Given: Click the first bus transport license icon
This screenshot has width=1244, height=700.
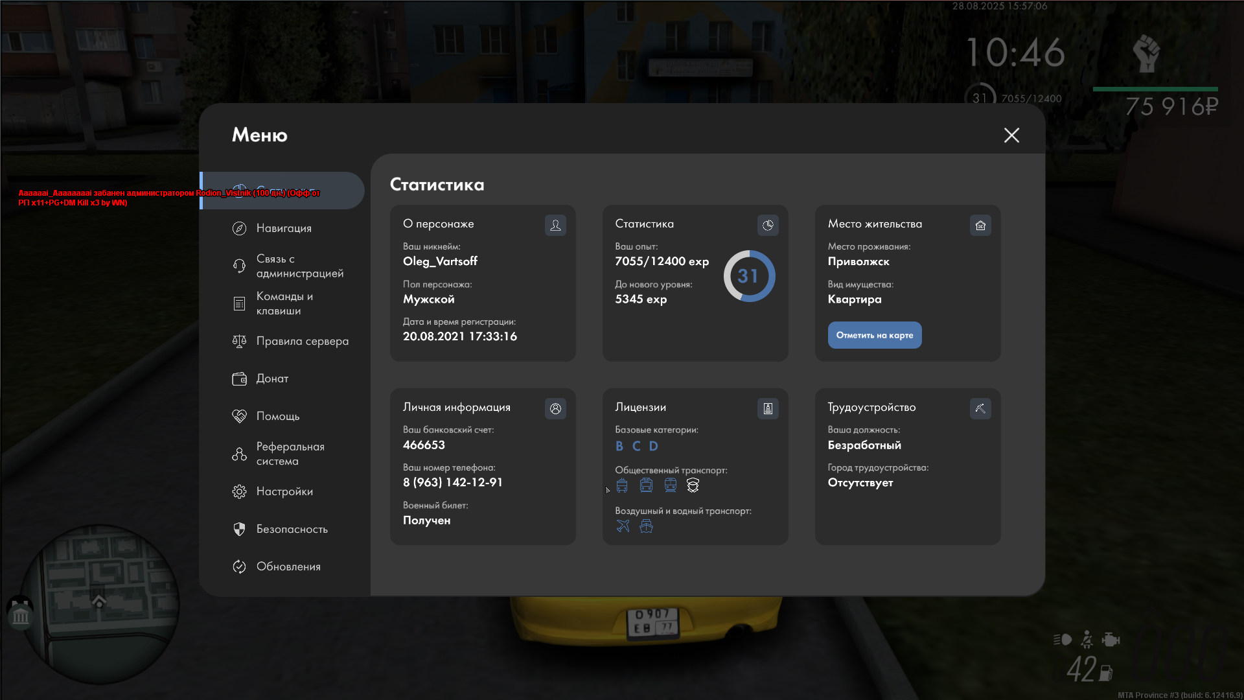Looking at the screenshot, I should [622, 485].
